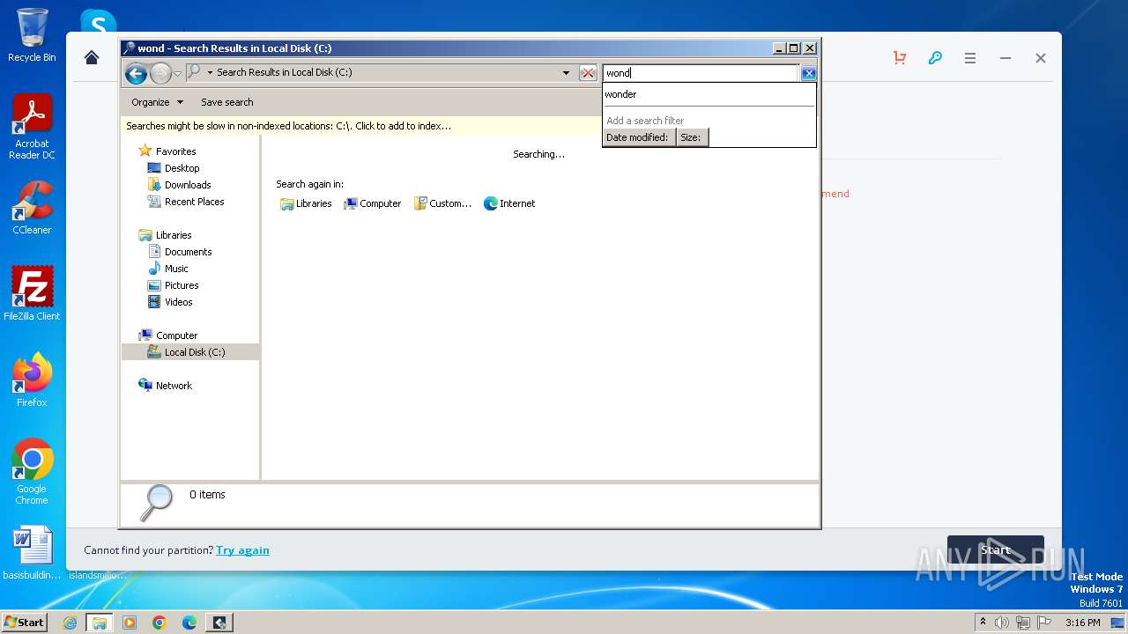This screenshot has width=1128, height=634.
Task: Click the clock showing 3:16 PM
Action: tap(1082, 623)
